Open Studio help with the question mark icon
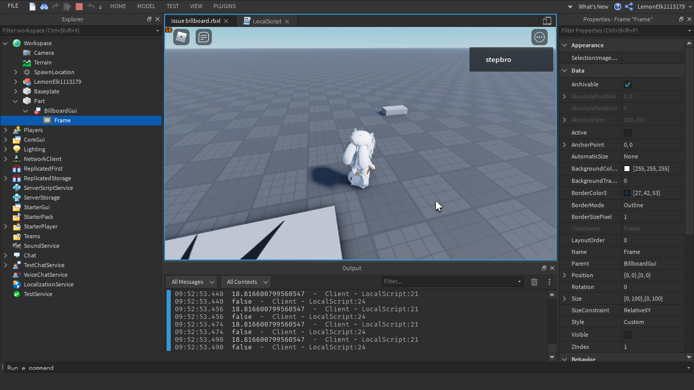This screenshot has height=390, width=694. (x=618, y=7)
